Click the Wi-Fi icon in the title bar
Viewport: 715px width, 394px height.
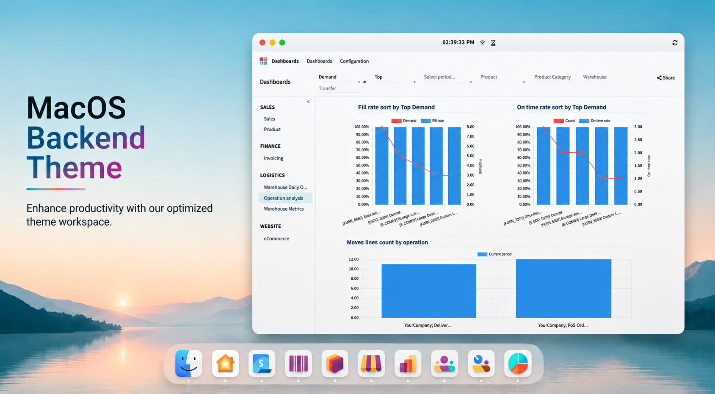(482, 43)
